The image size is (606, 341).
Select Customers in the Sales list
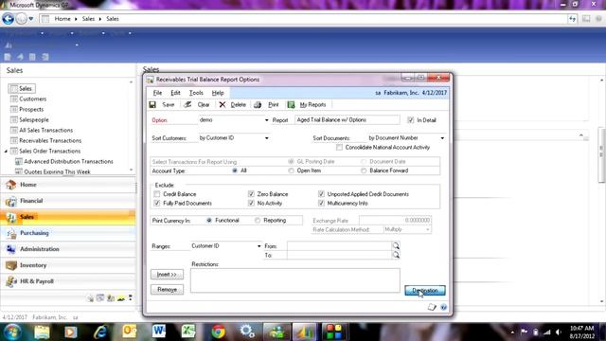point(32,99)
